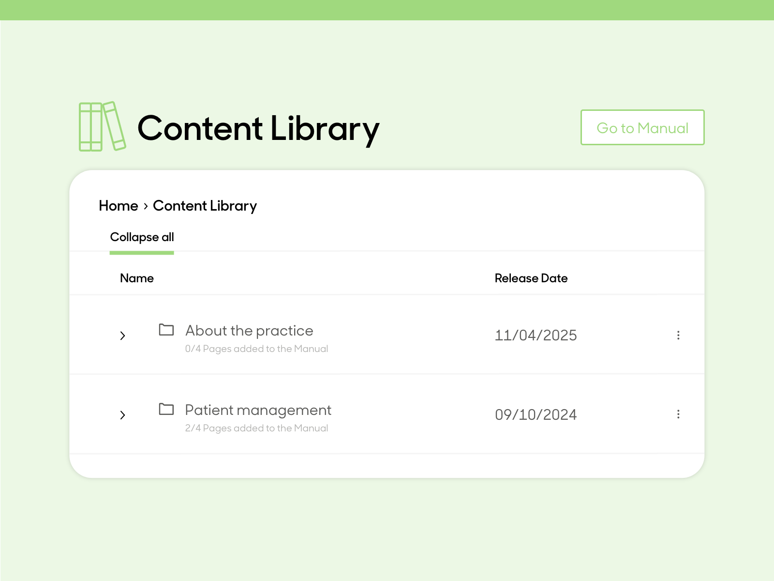
Task: Select the Collapse all tab
Action: pos(142,237)
